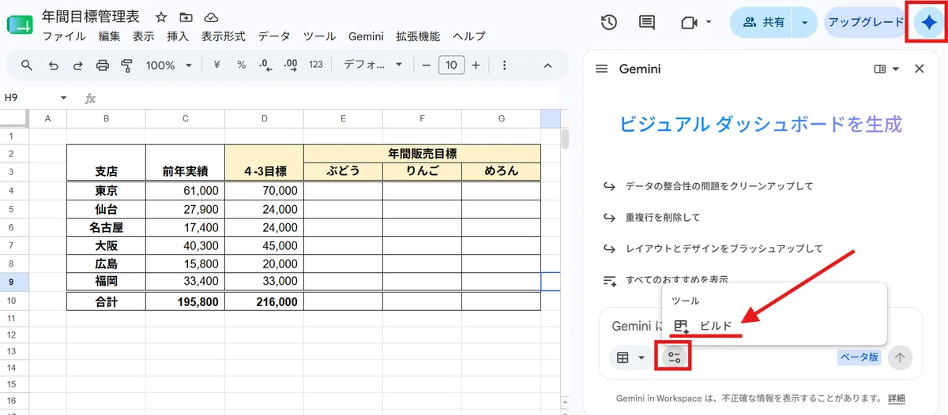Image resolution: width=948 pixels, height=415 pixels.
Task: Check cloud save status icon
Action: 211,17
